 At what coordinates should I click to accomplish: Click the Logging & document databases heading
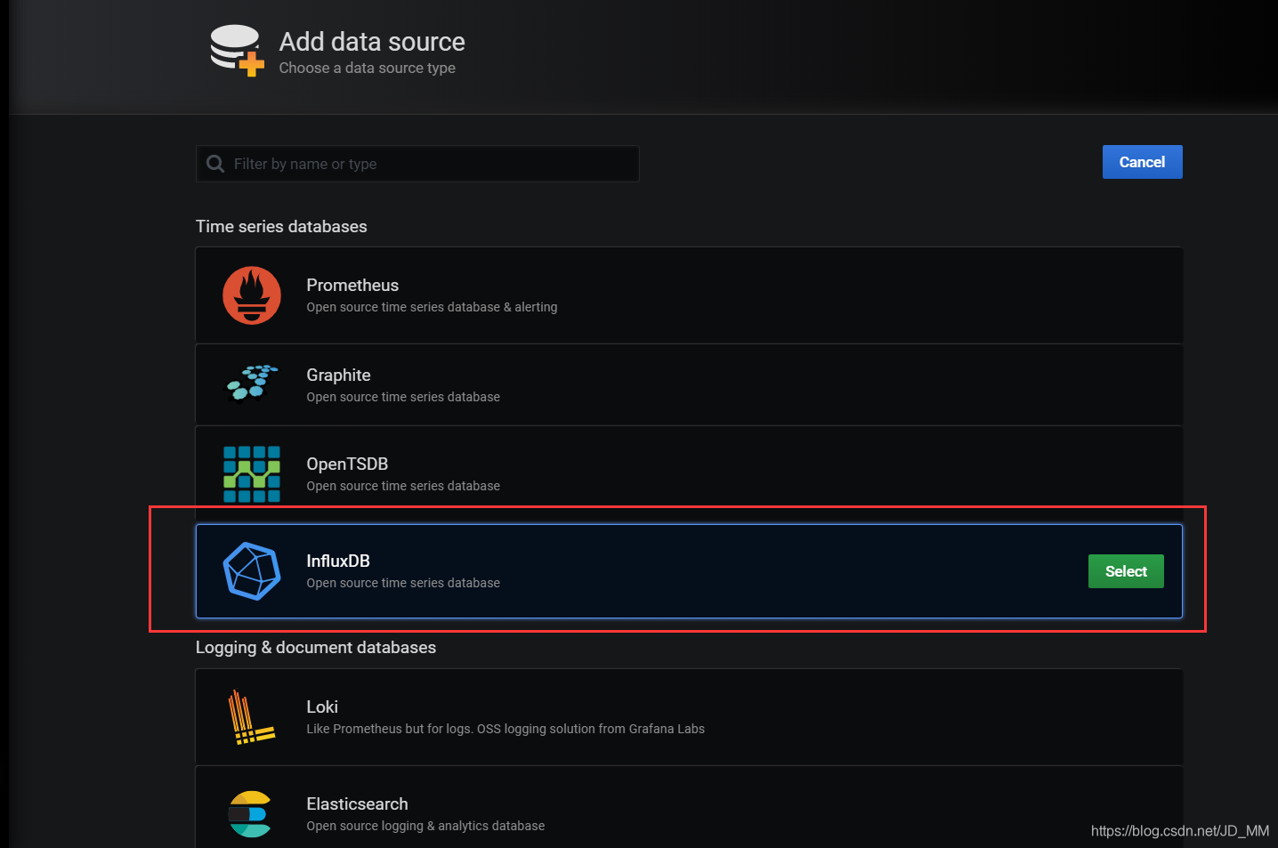click(316, 647)
